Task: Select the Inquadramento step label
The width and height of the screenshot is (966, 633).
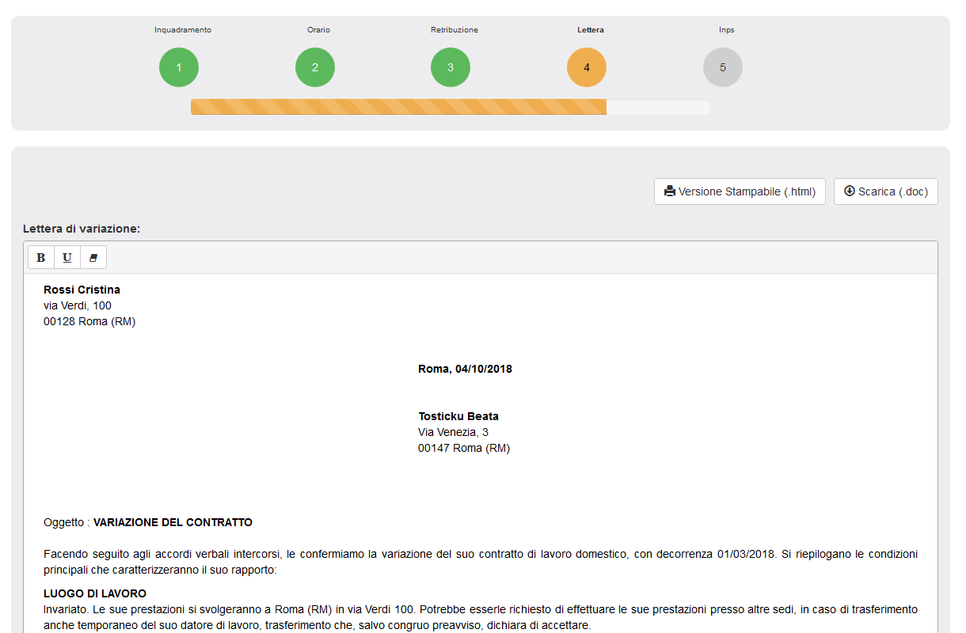Action: coord(182,29)
